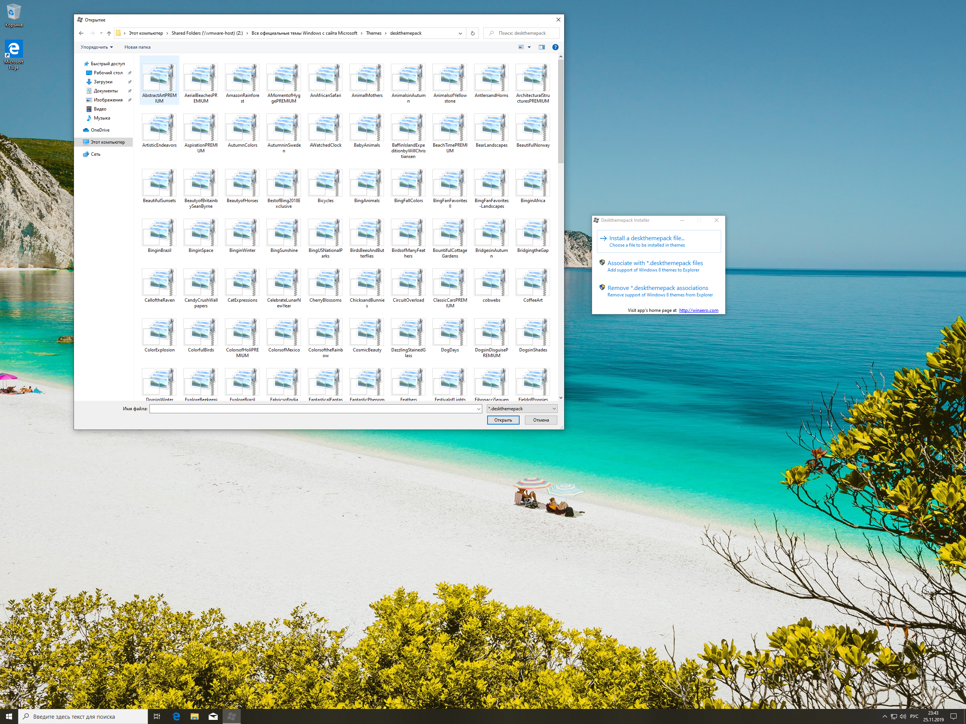Image resolution: width=966 pixels, height=724 pixels.
Task: Open the view options dropdown arrow
Action: tap(529, 47)
